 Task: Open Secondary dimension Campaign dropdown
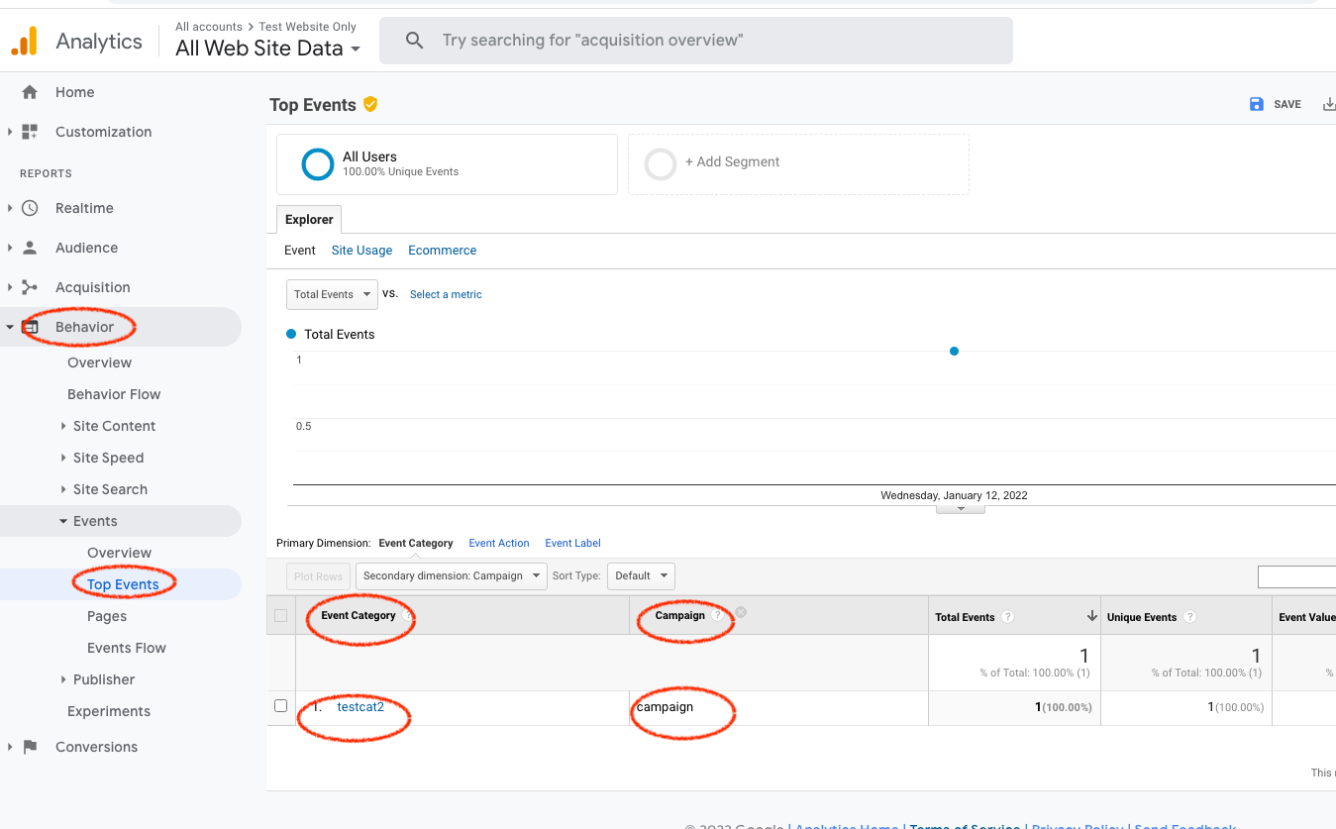tap(451, 575)
